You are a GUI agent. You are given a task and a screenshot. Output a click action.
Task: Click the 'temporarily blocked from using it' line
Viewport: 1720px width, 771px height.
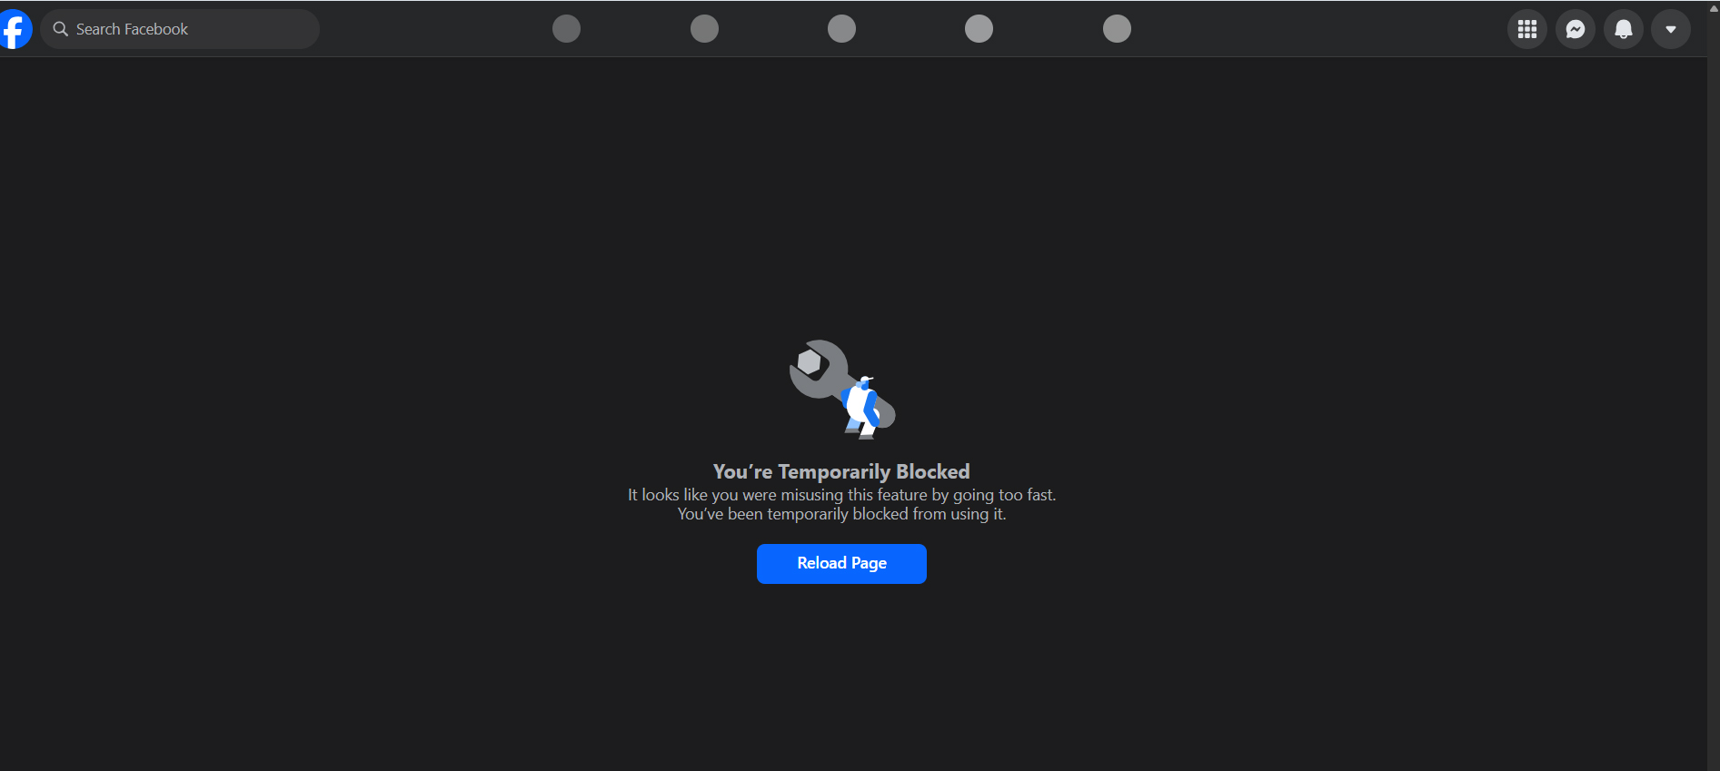pyautogui.click(x=841, y=514)
